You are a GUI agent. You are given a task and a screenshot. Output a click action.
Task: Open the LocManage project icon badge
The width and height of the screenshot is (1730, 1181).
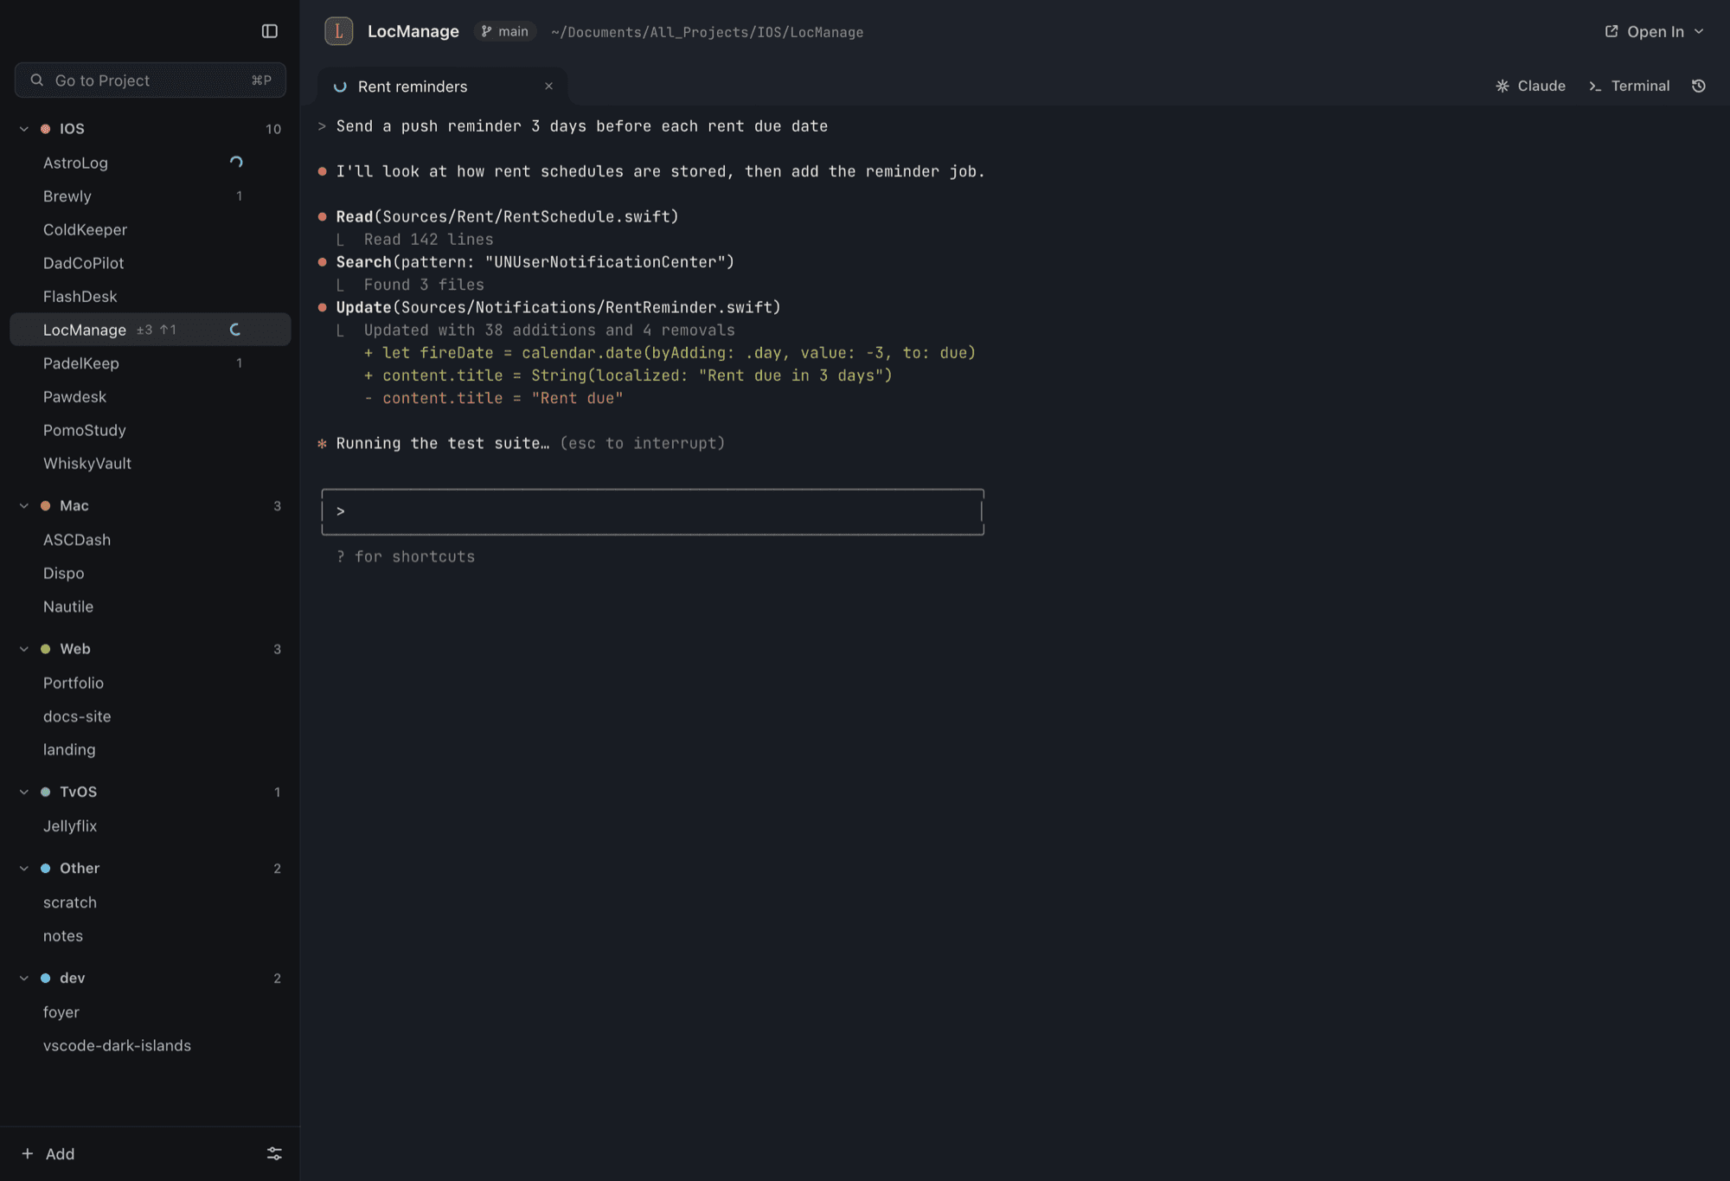(x=338, y=31)
